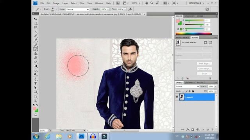Create new adjustment layer icon

point(198,129)
